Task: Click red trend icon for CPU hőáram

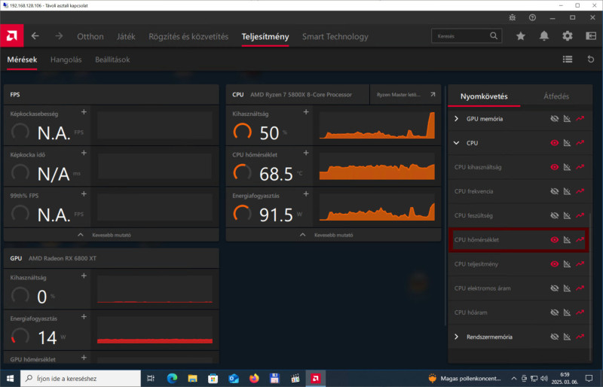Action: click(x=580, y=312)
